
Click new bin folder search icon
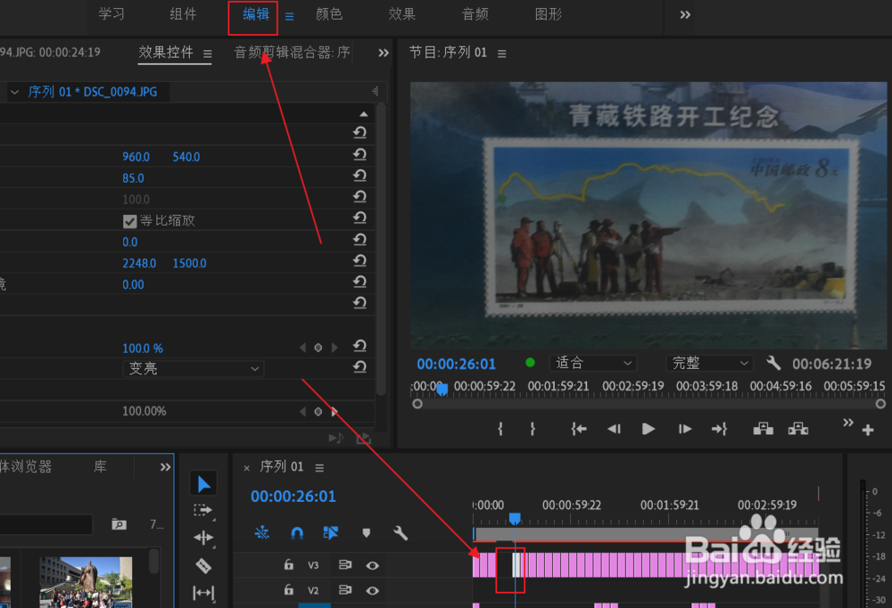(119, 524)
